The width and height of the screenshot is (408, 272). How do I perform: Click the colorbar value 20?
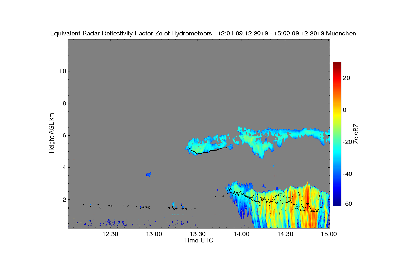pos(347,78)
